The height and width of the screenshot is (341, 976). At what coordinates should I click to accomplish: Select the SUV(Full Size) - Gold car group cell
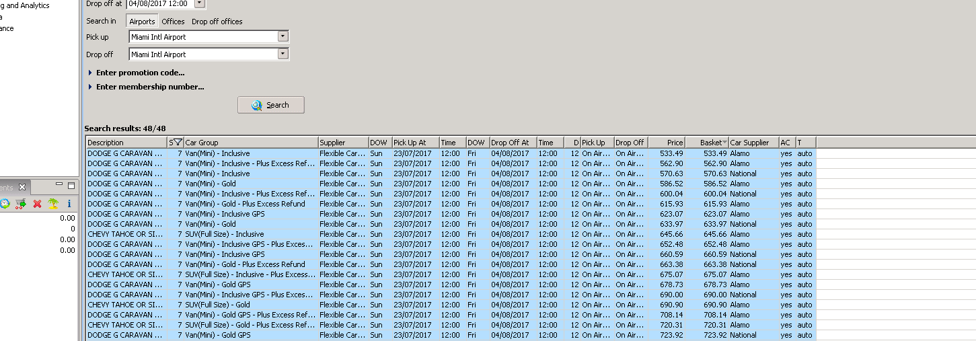pyautogui.click(x=251, y=305)
